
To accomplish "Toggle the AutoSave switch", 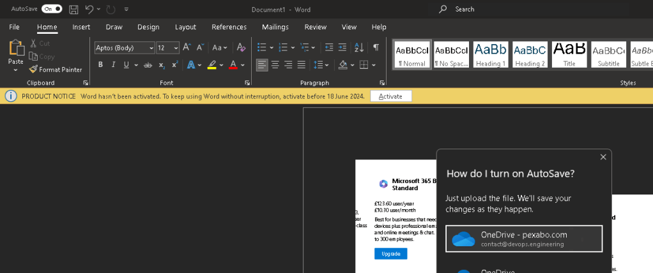I will 52,9.
